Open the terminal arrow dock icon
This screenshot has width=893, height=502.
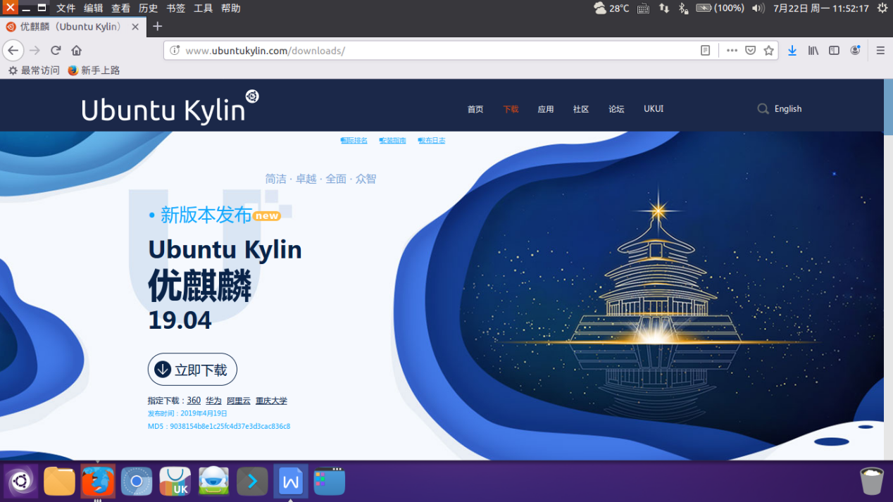tap(252, 482)
